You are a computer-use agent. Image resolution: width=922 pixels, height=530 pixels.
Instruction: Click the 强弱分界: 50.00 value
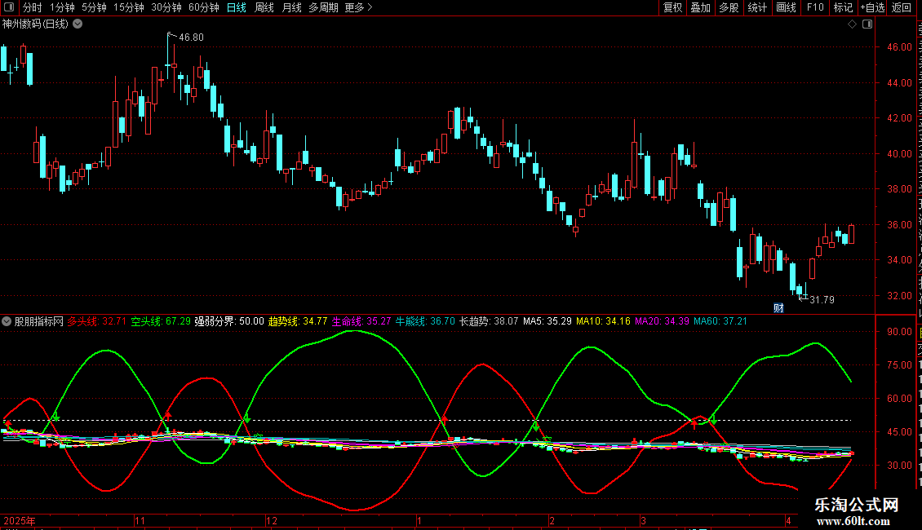pyautogui.click(x=229, y=321)
